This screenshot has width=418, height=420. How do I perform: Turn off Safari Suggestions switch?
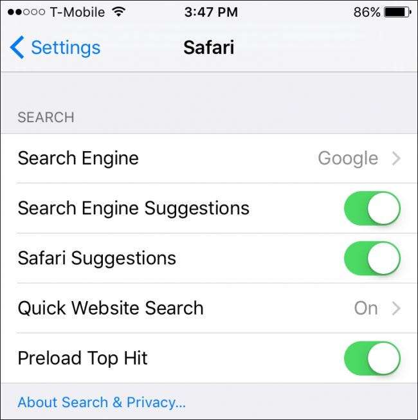click(372, 258)
